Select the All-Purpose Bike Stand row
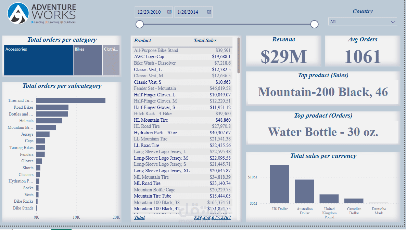The height and width of the screenshot is (230, 406). point(182,50)
